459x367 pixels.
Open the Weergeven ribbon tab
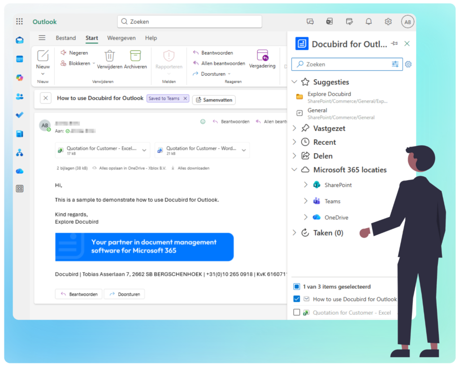click(x=121, y=38)
